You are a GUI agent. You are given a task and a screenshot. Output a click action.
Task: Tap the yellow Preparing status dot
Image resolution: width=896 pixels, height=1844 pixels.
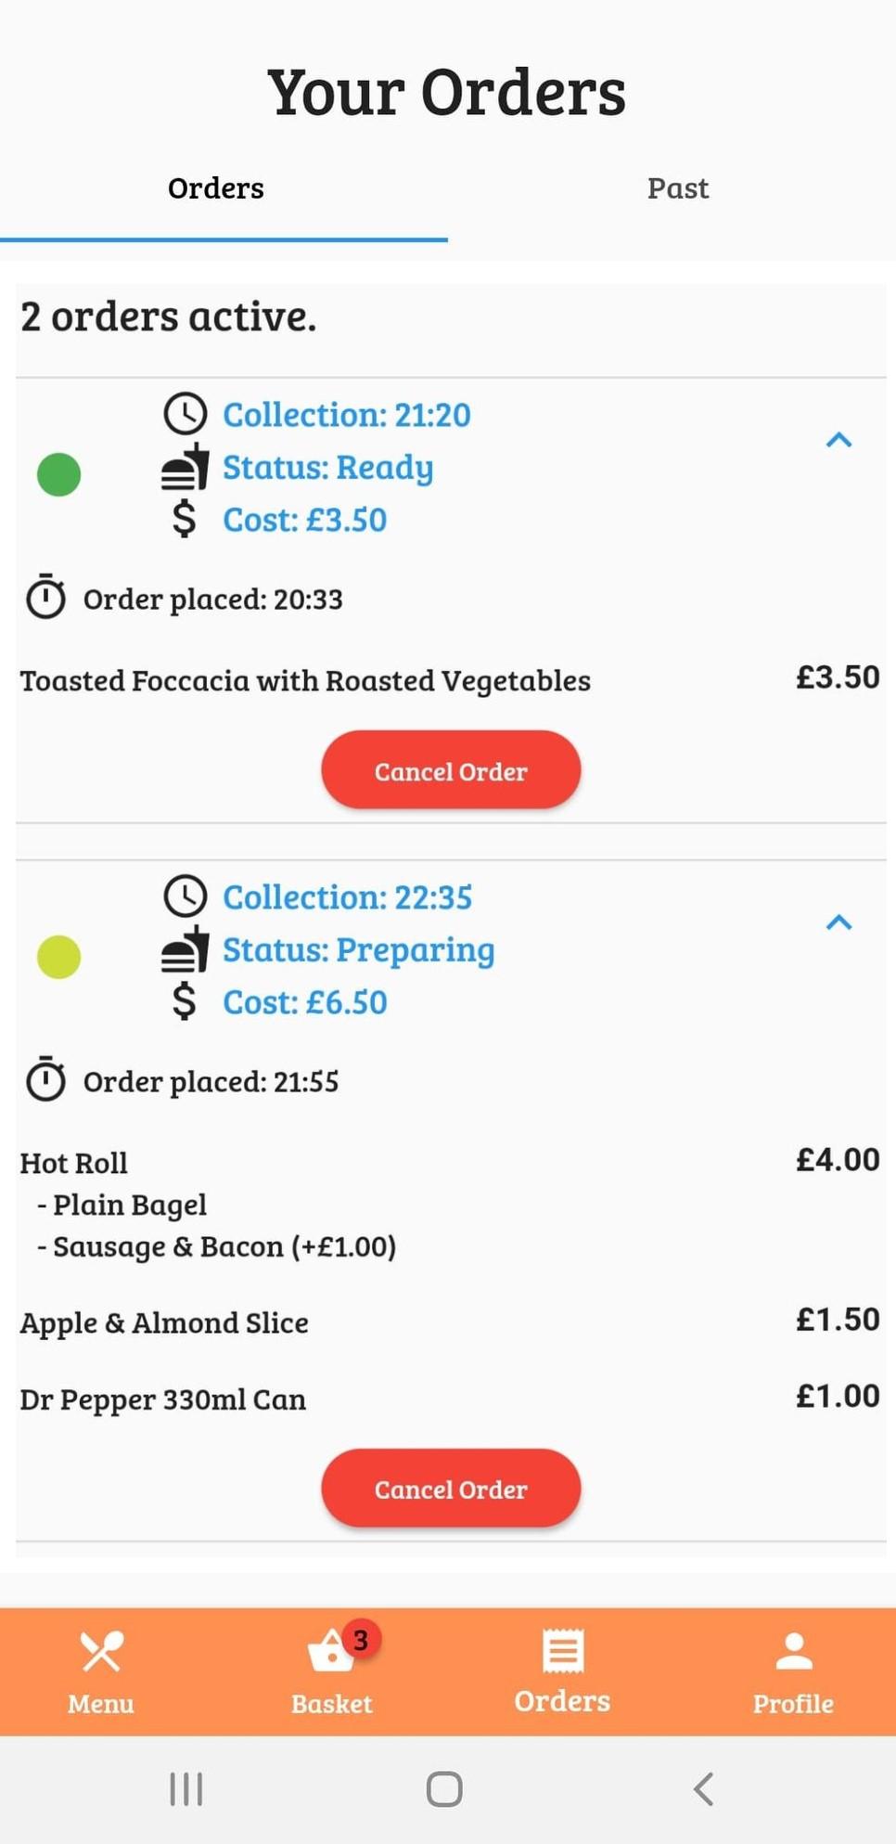tap(58, 957)
